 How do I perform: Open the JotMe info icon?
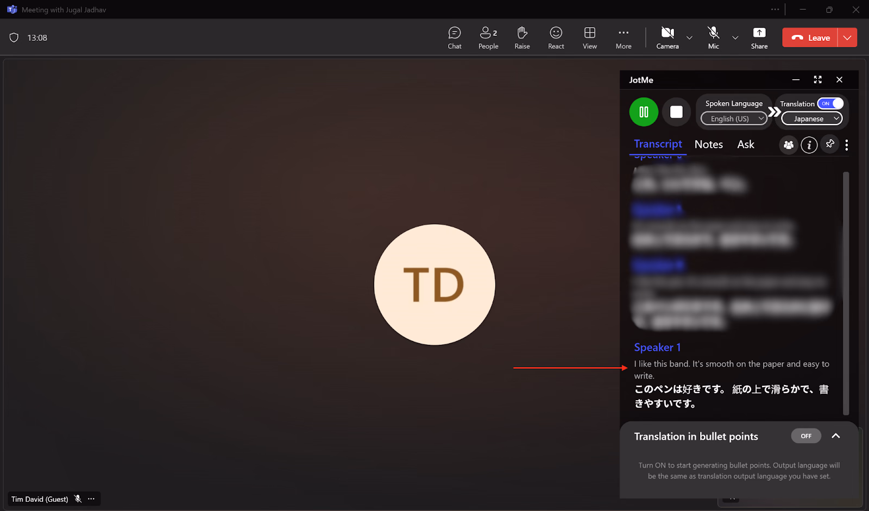[809, 145]
